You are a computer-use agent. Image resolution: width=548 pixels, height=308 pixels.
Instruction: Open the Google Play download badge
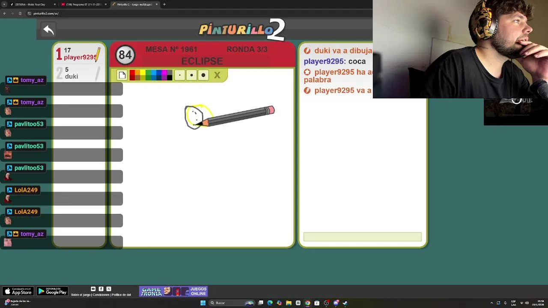pos(52,292)
